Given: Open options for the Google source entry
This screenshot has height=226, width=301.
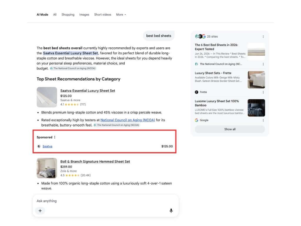Looking at the screenshot, I should [263, 120].
